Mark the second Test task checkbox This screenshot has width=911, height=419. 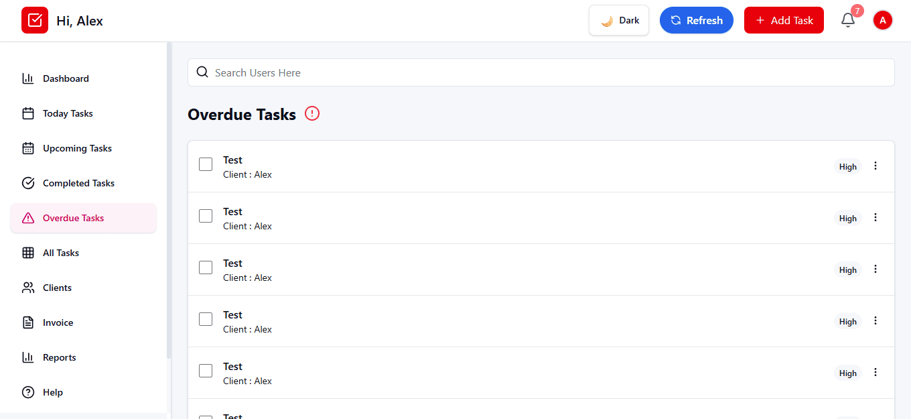pyautogui.click(x=206, y=216)
